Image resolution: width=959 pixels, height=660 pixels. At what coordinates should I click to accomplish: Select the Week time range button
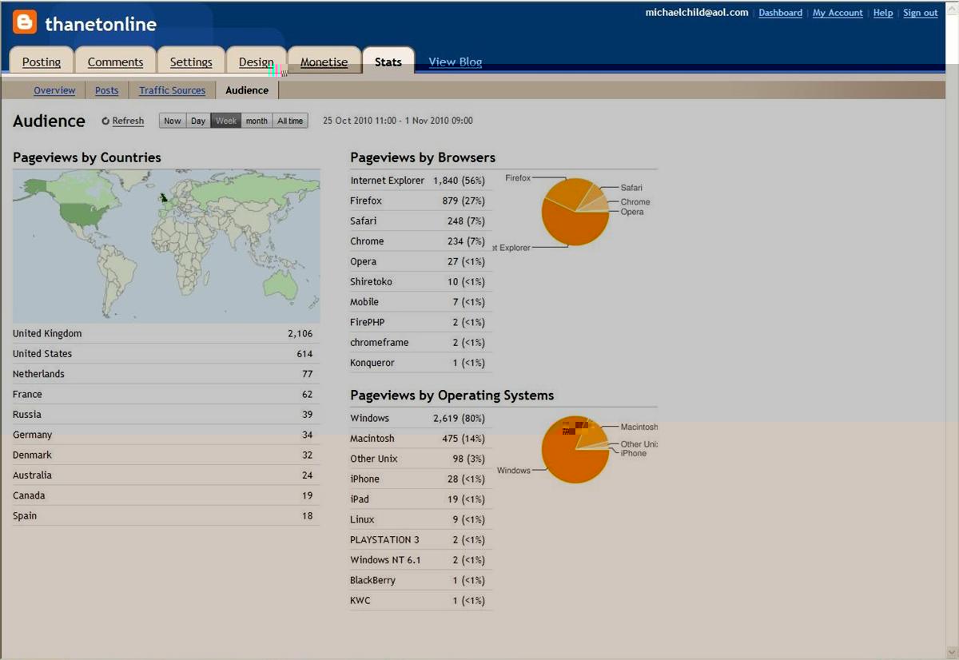click(x=226, y=121)
